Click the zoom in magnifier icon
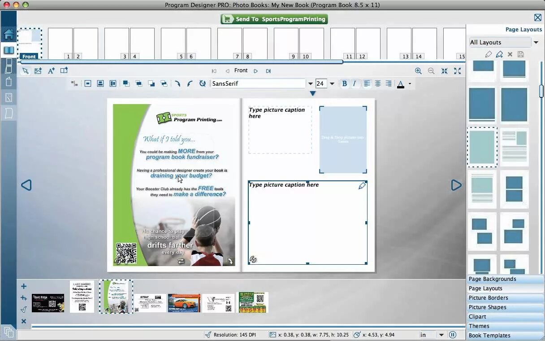Viewport: 545px width, 341px height. point(418,71)
